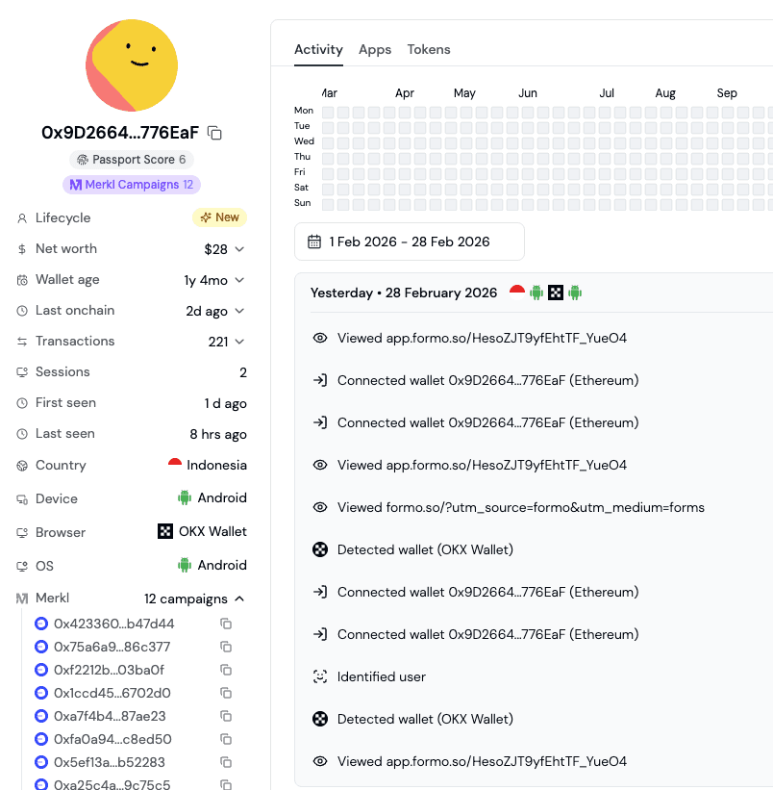Click the smiley avatar image
Viewport: 773px width, 790px height.
pos(132,65)
